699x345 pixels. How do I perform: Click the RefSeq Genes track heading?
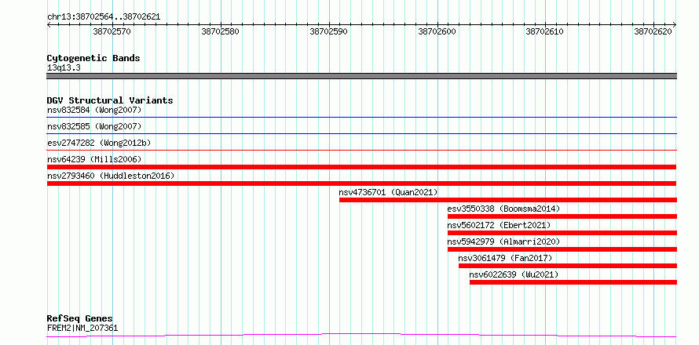80,318
